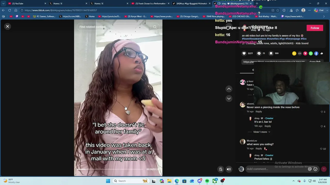
Task: Expand View 1 more replies
Action: (262, 132)
